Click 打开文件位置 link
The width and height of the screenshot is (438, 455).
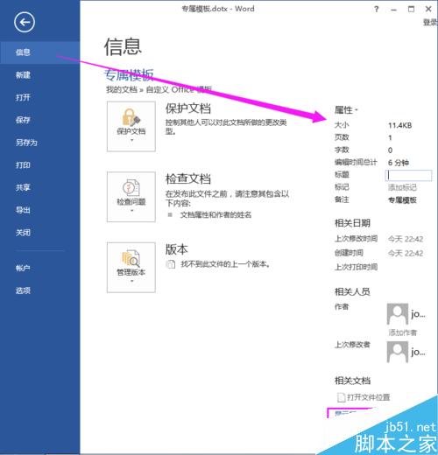[369, 397]
